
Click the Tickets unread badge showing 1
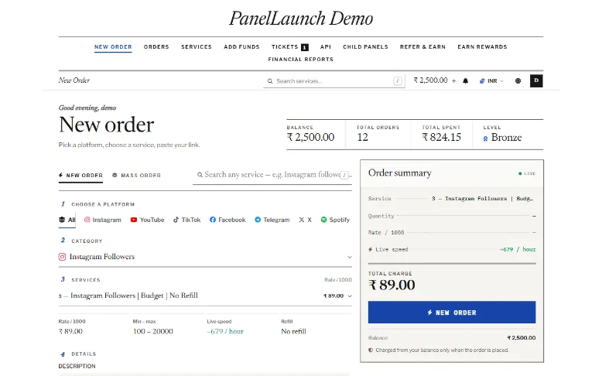304,47
